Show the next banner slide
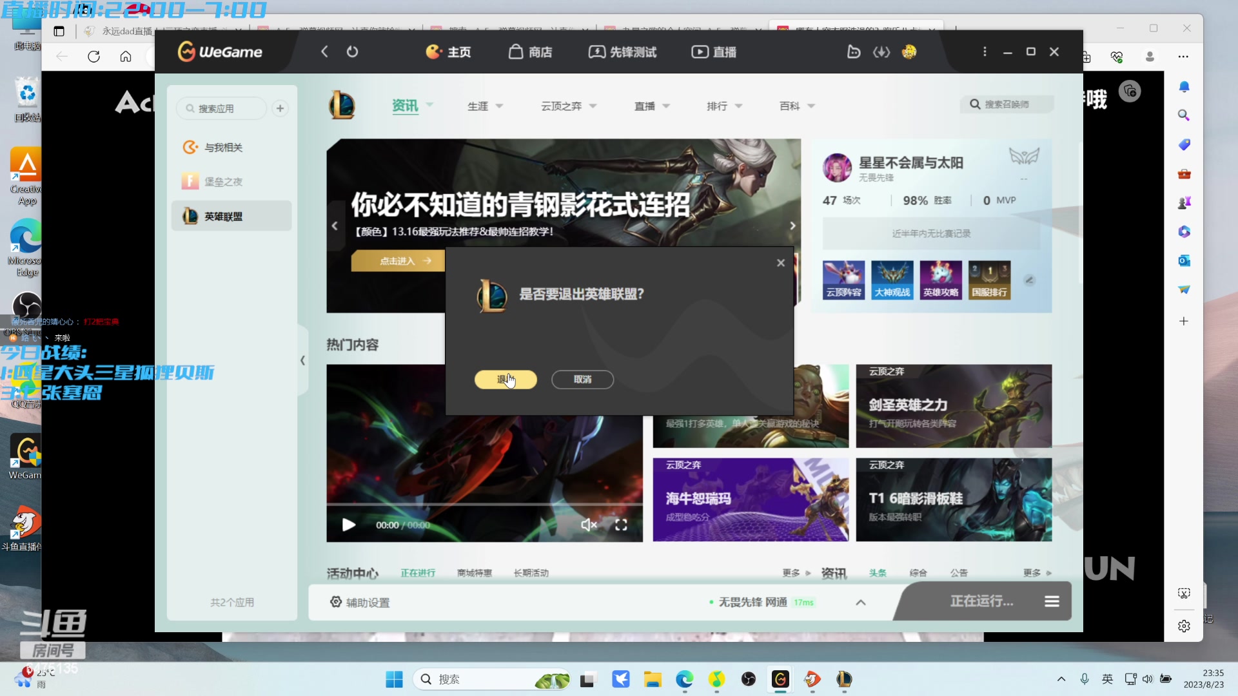The image size is (1238, 696). point(792,226)
